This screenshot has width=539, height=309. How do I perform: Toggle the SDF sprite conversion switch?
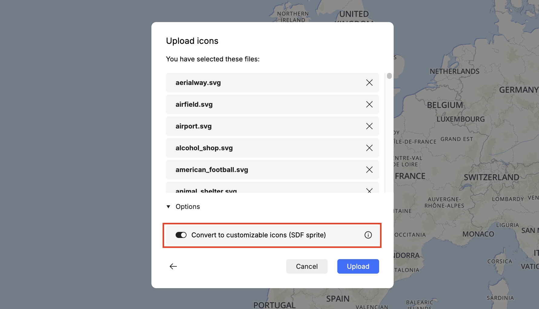coord(181,235)
